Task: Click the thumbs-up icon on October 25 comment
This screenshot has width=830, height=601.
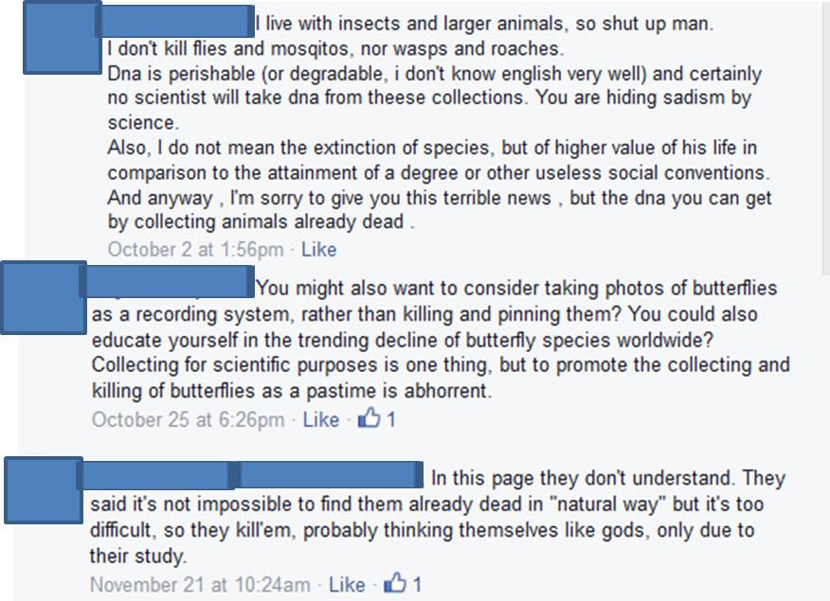Action: tap(368, 418)
